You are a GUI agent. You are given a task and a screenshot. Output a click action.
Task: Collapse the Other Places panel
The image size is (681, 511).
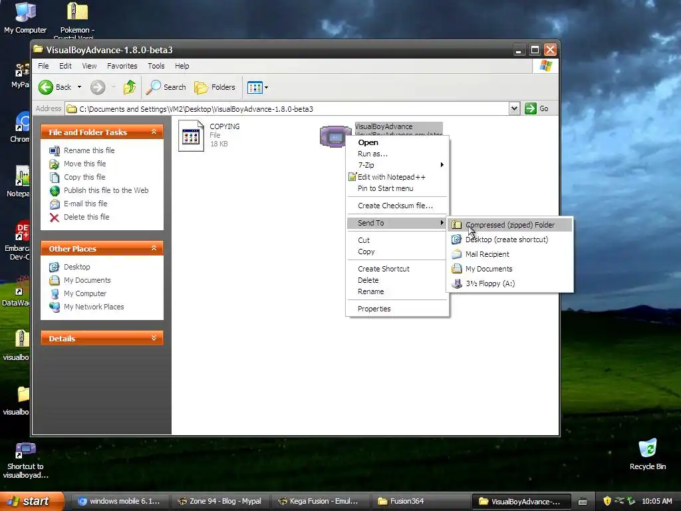pyautogui.click(x=154, y=248)
